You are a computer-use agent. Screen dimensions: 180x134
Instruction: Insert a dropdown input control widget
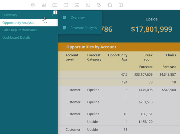tap(55, 5)
